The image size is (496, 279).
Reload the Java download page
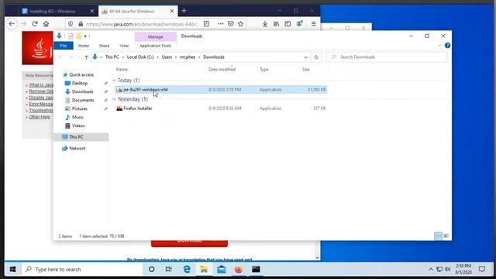(x=35, y=24)
